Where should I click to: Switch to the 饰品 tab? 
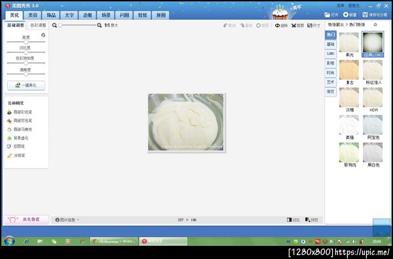[51, 15]
